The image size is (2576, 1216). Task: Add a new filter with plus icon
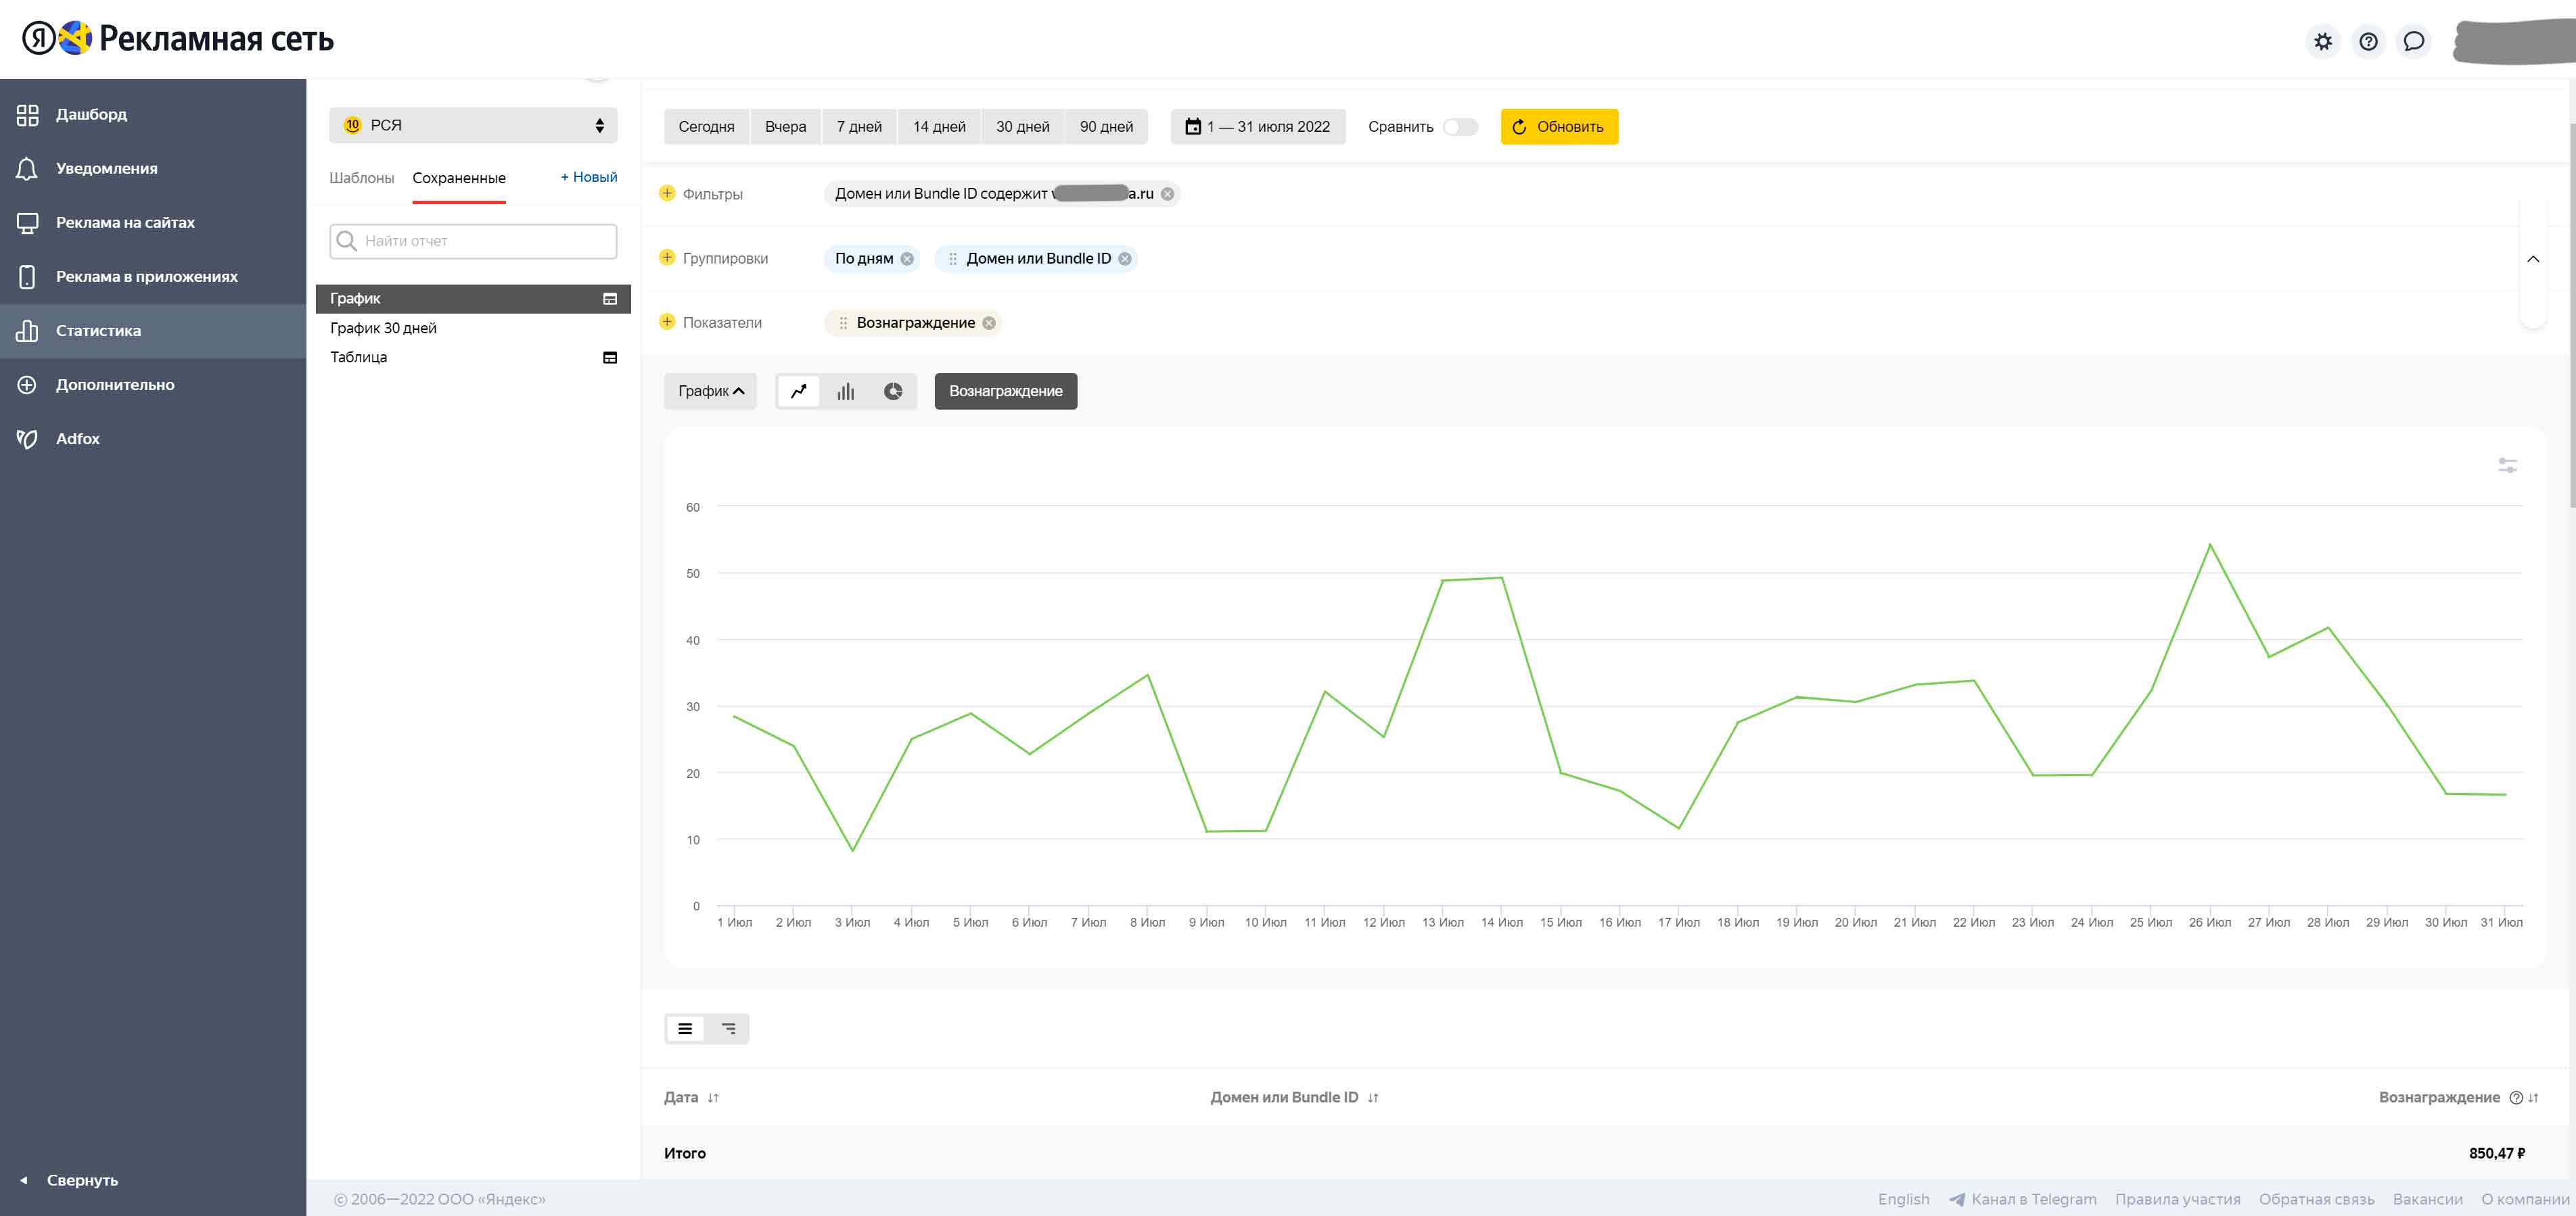tap(667, 193)
